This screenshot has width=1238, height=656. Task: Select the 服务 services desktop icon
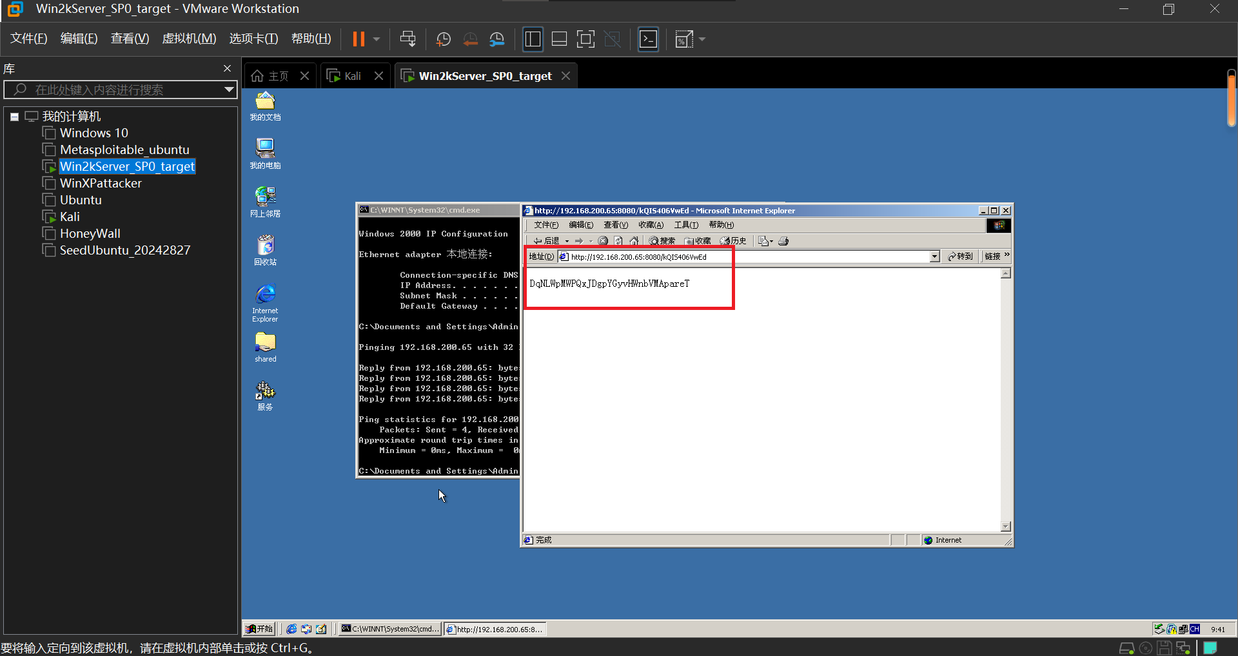[x=265, y=396]
